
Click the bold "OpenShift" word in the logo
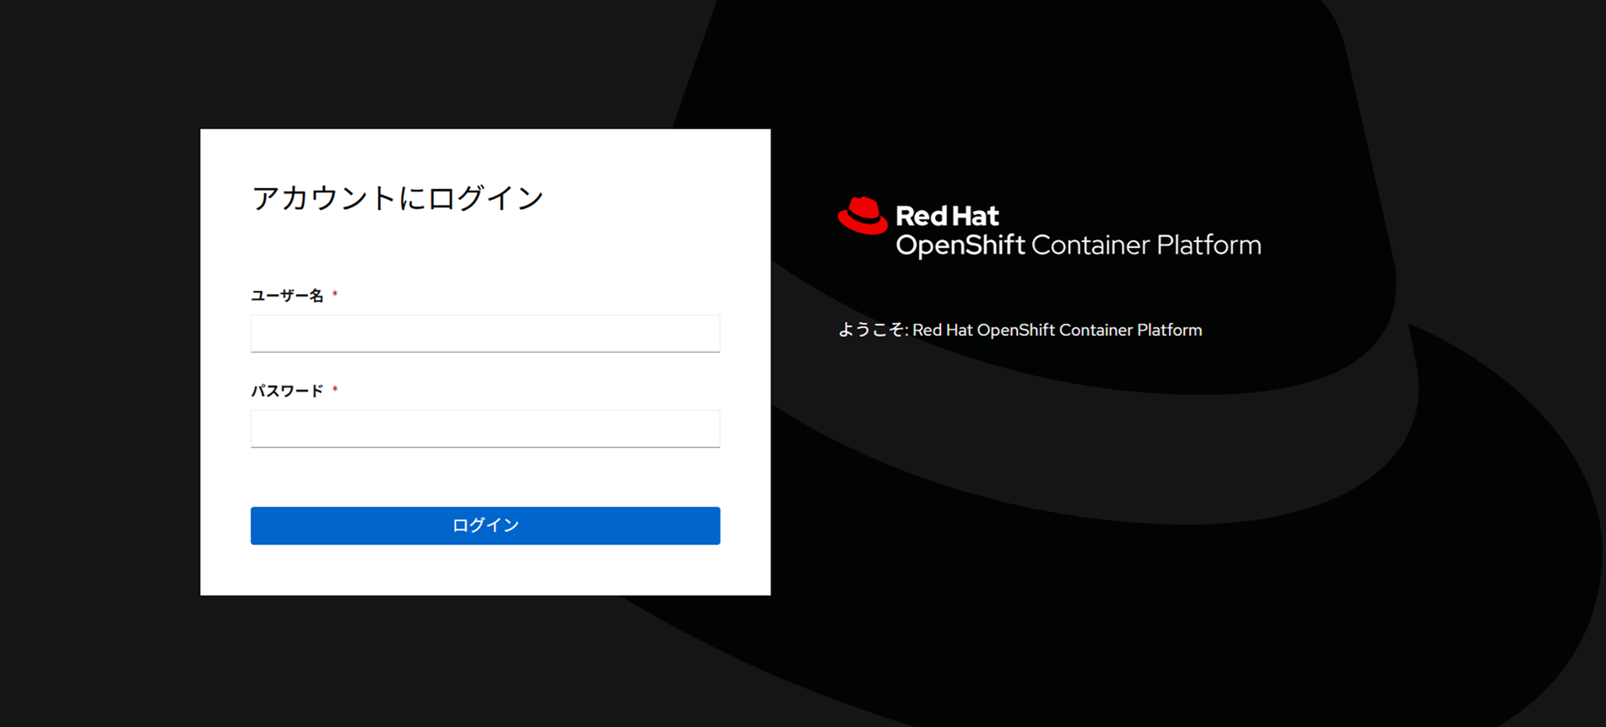(960, 245)
